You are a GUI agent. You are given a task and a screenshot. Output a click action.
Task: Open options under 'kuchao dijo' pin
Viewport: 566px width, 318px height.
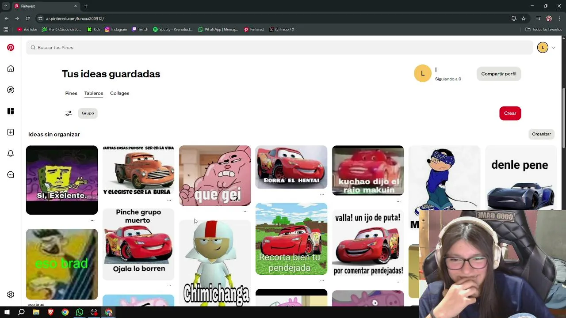[398, 201]
